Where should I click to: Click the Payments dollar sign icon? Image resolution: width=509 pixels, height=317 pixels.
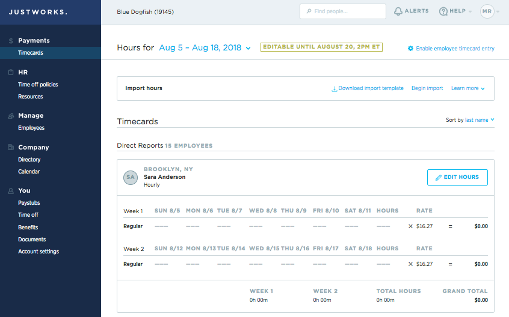coord(11,41)
